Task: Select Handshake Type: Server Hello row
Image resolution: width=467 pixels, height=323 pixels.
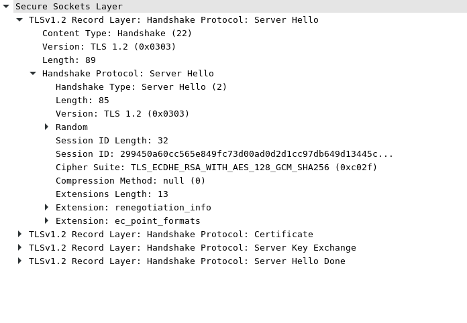Action: pos(141,87)
